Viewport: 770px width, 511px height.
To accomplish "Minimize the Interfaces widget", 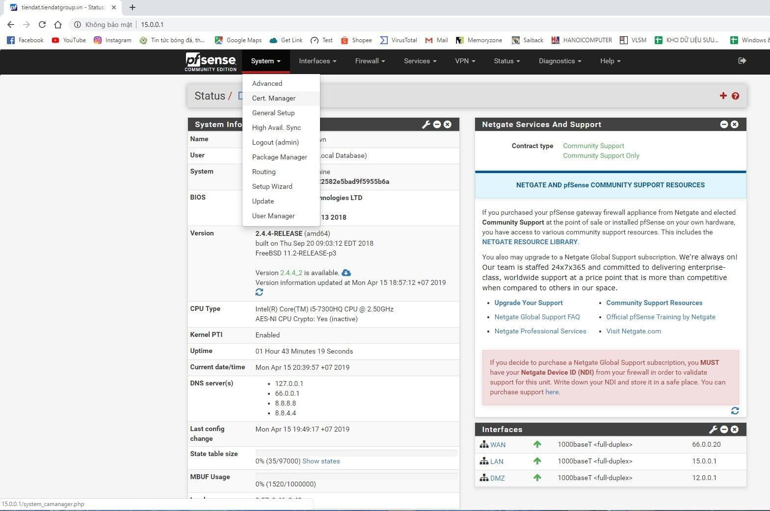I will point(724,430).
